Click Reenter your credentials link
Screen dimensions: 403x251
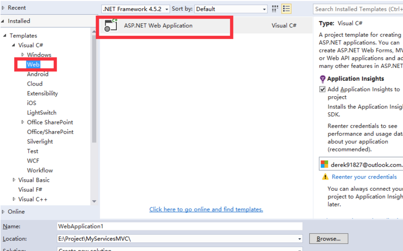[x=364, y=177]
